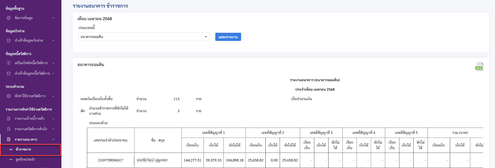495x168 pixels.
Task: Click 25,658.82 under contract 2 เรียกเก็บ
Action: pyautogui.click(x=256, y=160)
